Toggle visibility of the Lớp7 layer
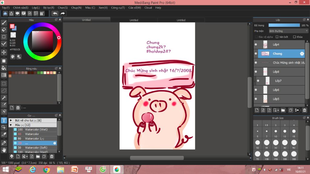The width and height of the screenshot is (310, 174). pos(258,81)
